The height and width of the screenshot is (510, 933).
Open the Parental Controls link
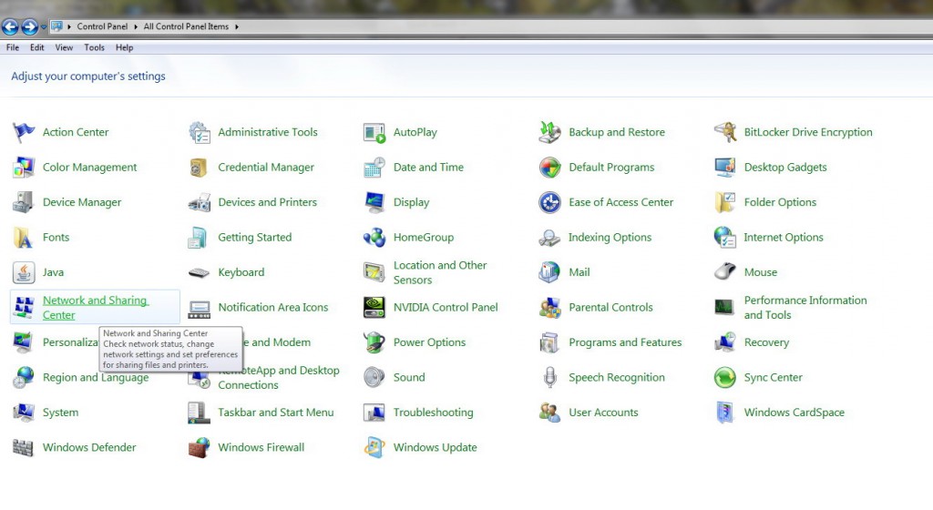coord(610,307)
